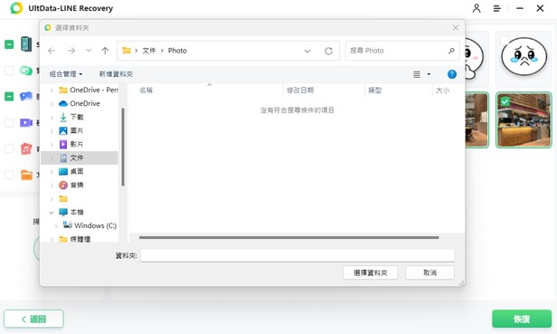Select 本機 This PC item

[71, 212]
